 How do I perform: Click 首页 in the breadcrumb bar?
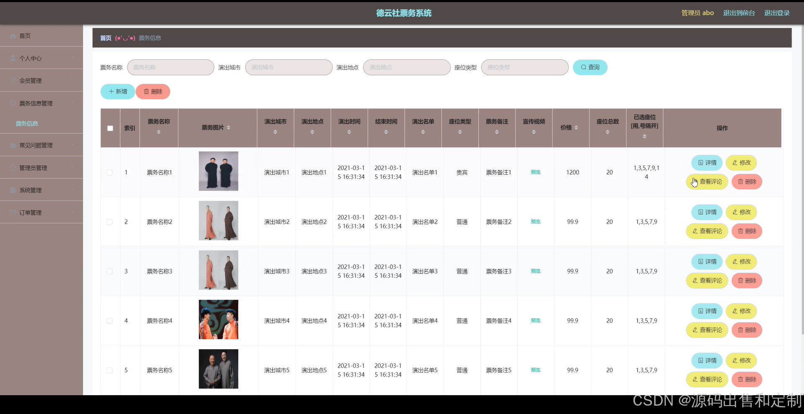tap(106, 38)
